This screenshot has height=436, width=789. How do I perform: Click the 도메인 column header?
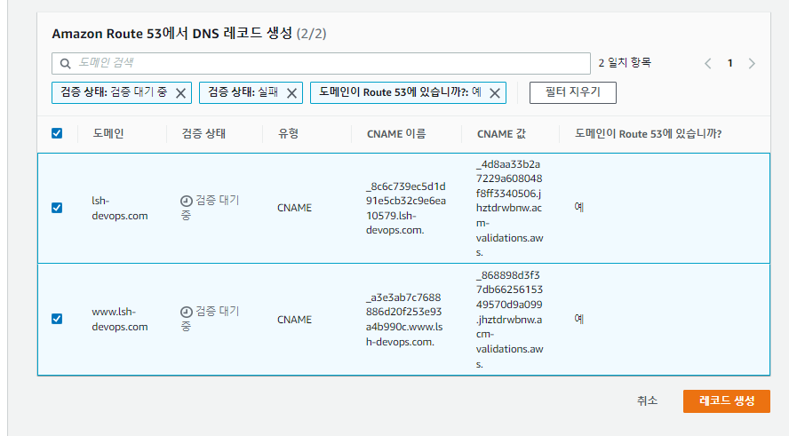(108, 134)
